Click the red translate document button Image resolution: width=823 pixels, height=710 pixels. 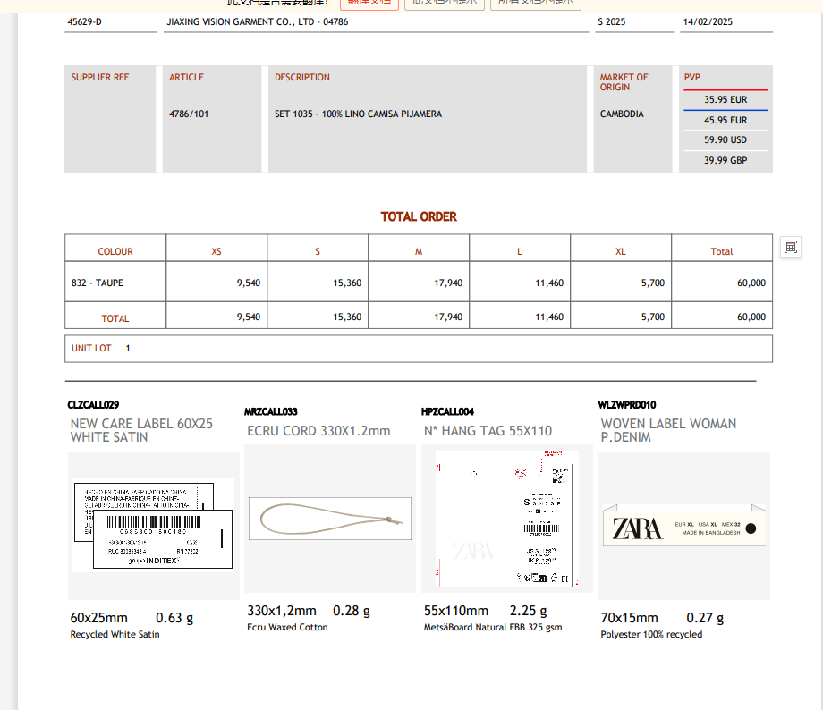(369, 3)
